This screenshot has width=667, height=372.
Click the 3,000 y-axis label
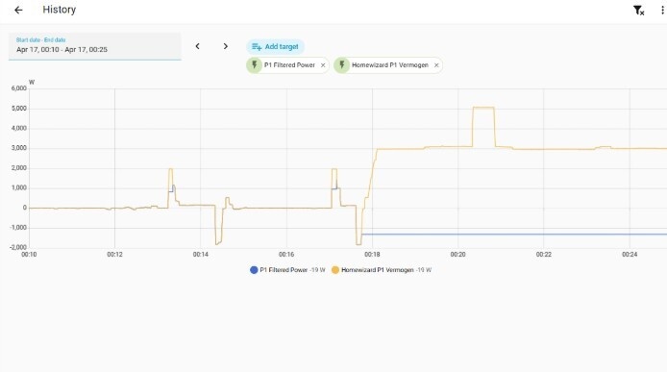(18, 148)
